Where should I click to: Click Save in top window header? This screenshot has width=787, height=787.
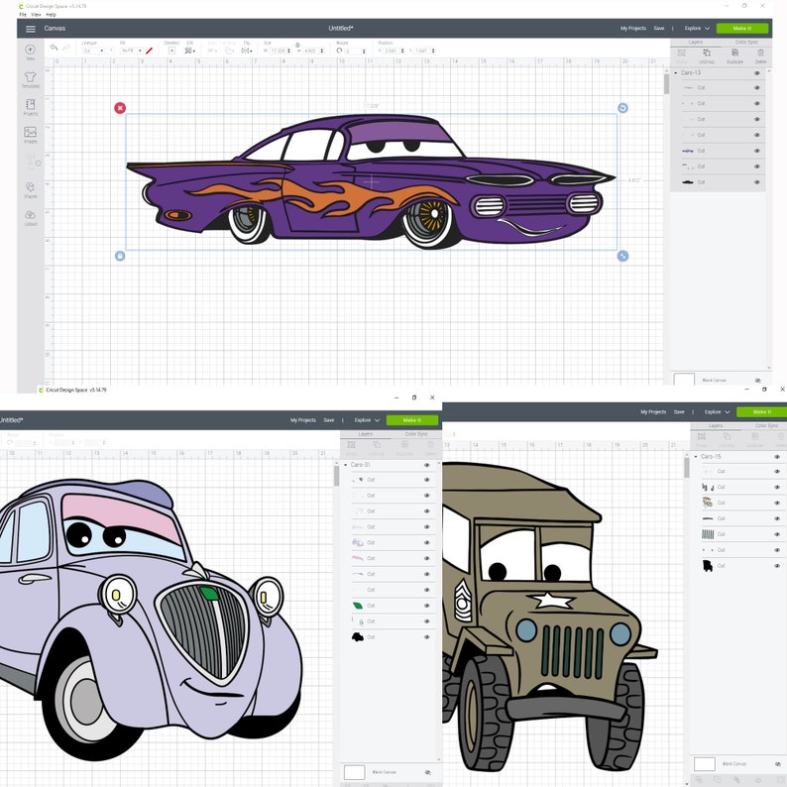[659, 29]
